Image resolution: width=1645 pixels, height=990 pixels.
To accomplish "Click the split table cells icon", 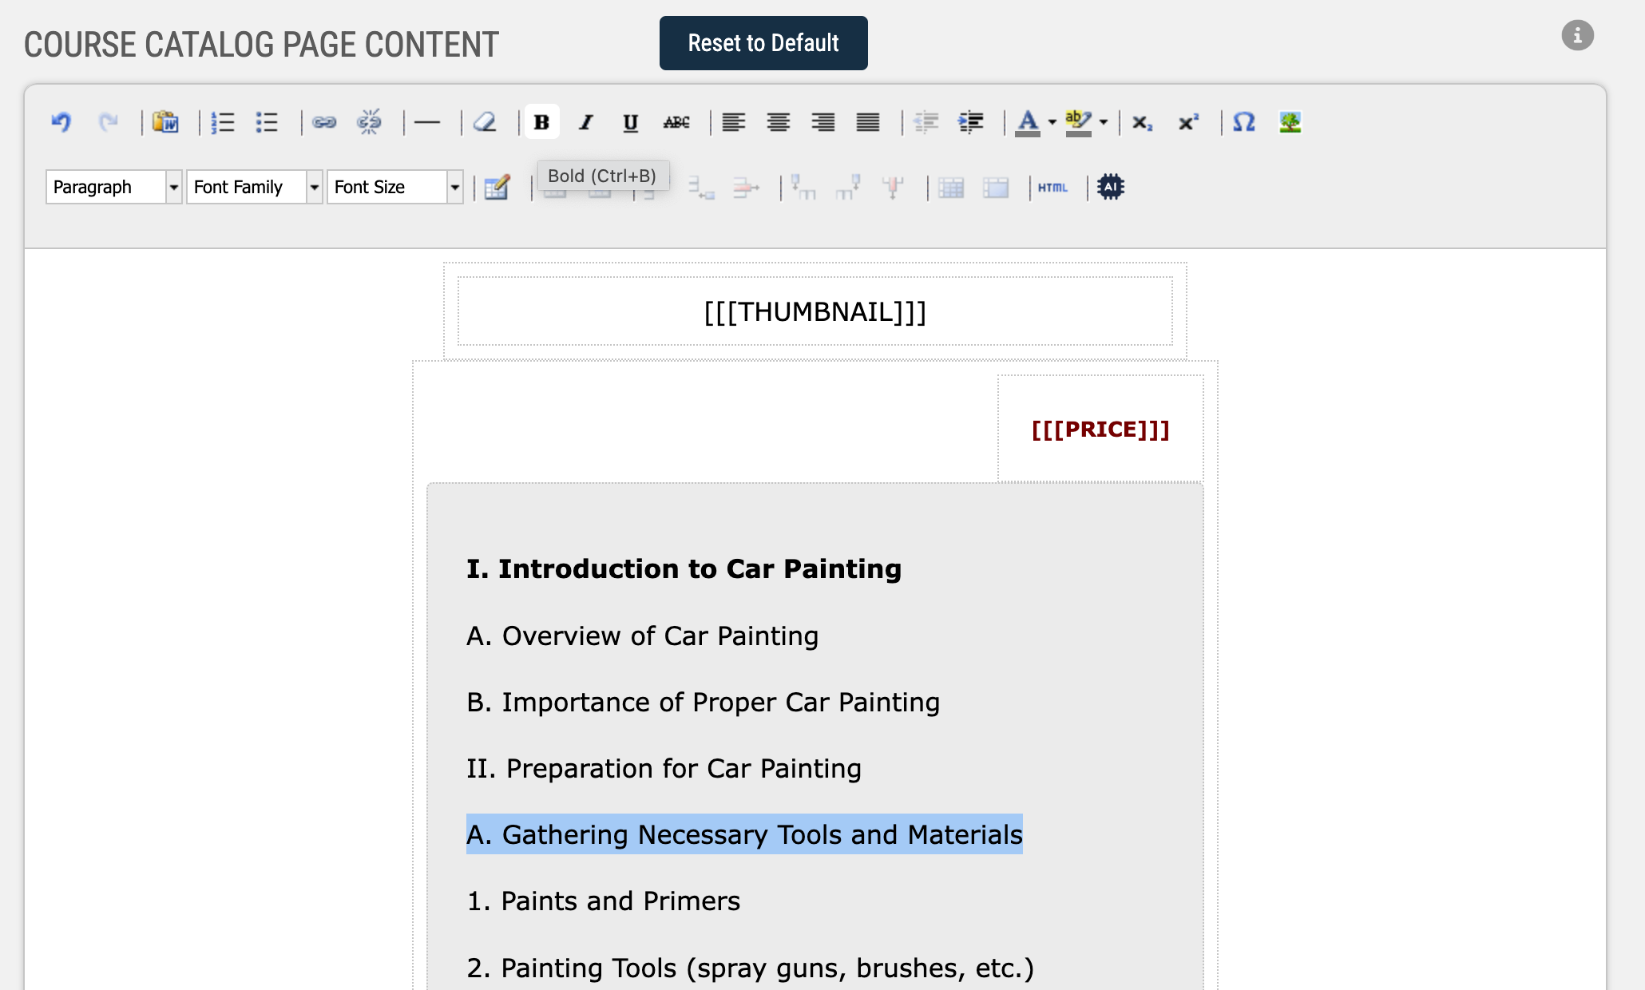I will point(951,188).
